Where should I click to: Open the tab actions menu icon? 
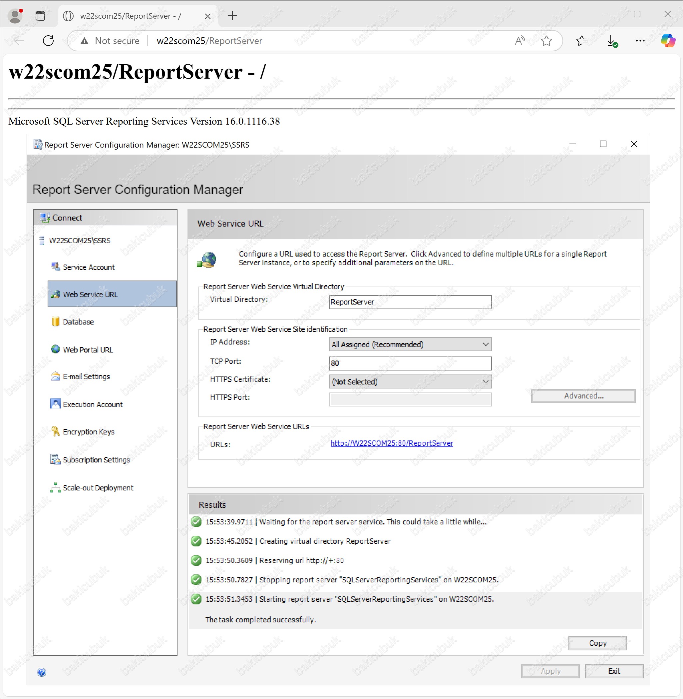(40, 16)
